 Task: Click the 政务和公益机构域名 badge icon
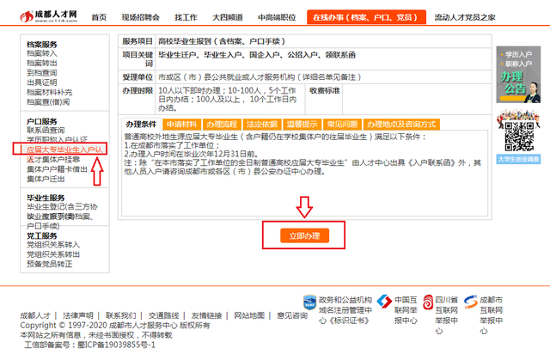[x=309, y=302]
